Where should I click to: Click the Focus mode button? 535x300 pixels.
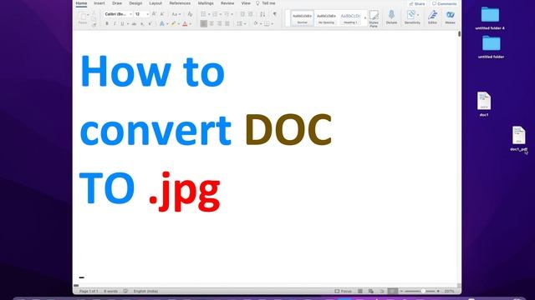click(x=343, y=291)
